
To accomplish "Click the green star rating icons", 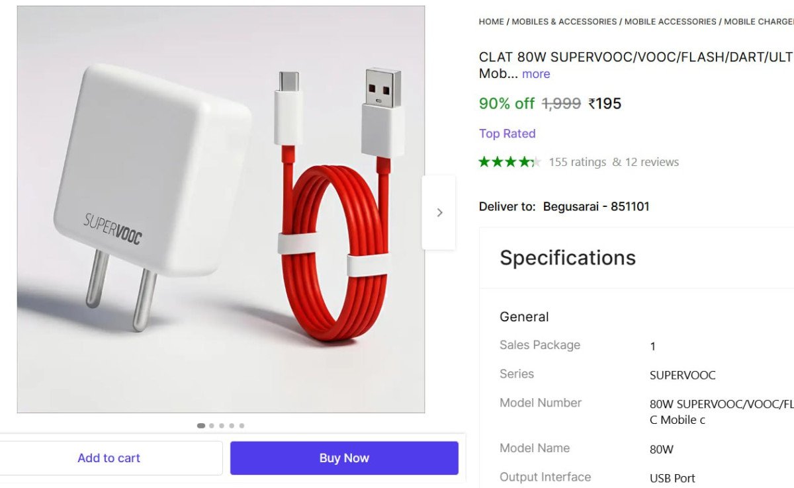I will [x=509, y=162].
